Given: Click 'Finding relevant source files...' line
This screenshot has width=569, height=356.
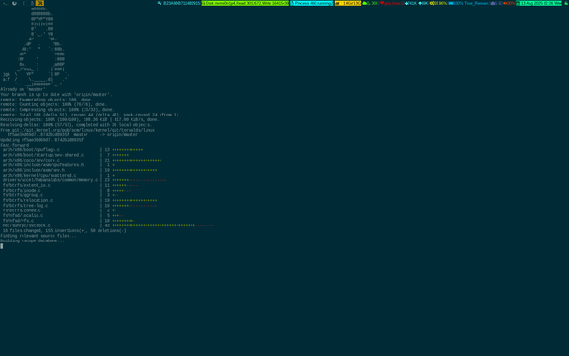Looking at the screenshot, I should click(x=38, y=236).
